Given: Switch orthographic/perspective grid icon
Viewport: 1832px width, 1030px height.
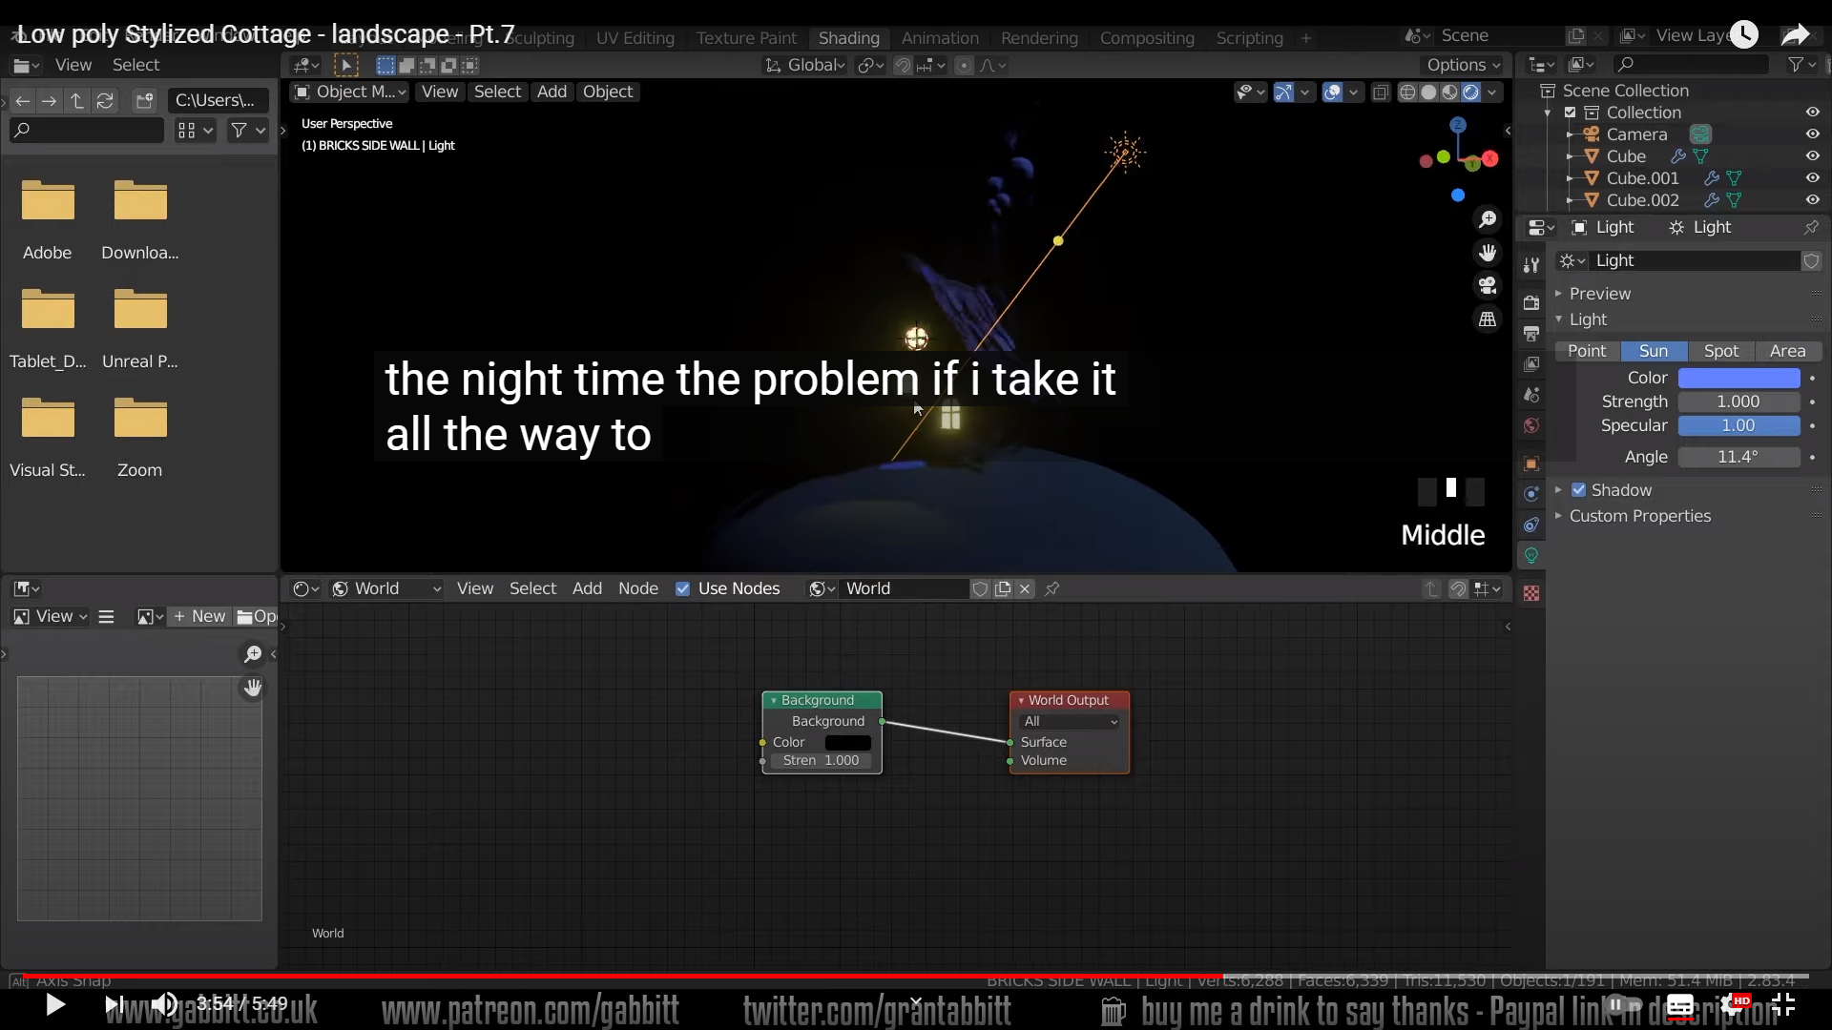Looking at the screenshot, I should coord(1487,319).
